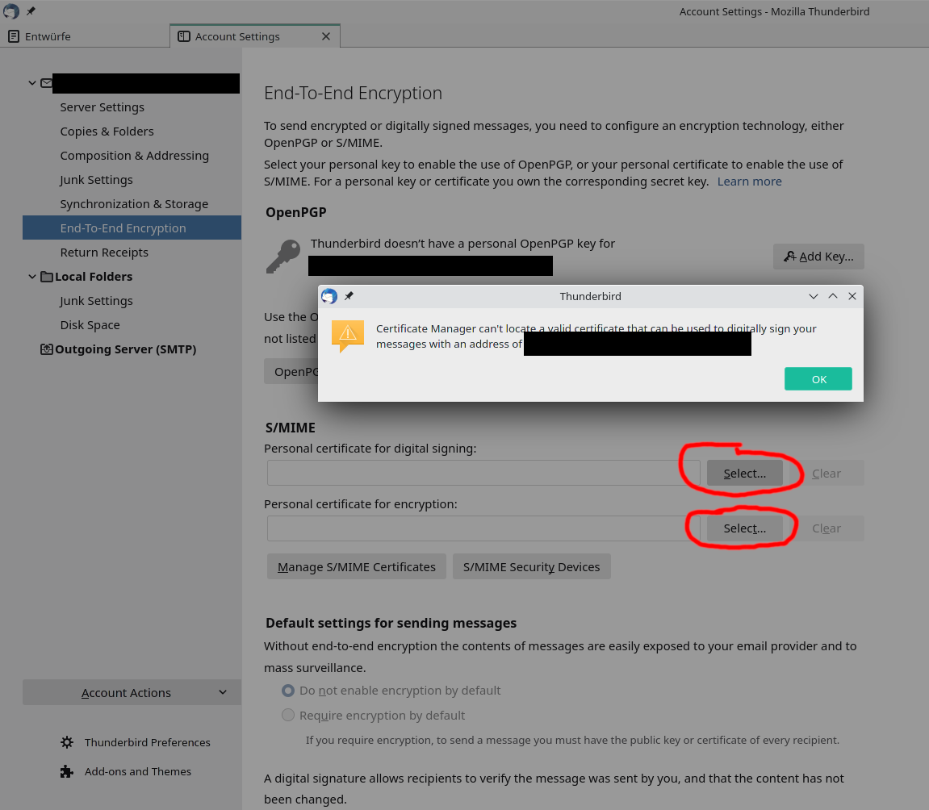Collapse the Local Folders tree
929x810 pixels.
click(x=32, y=277)
